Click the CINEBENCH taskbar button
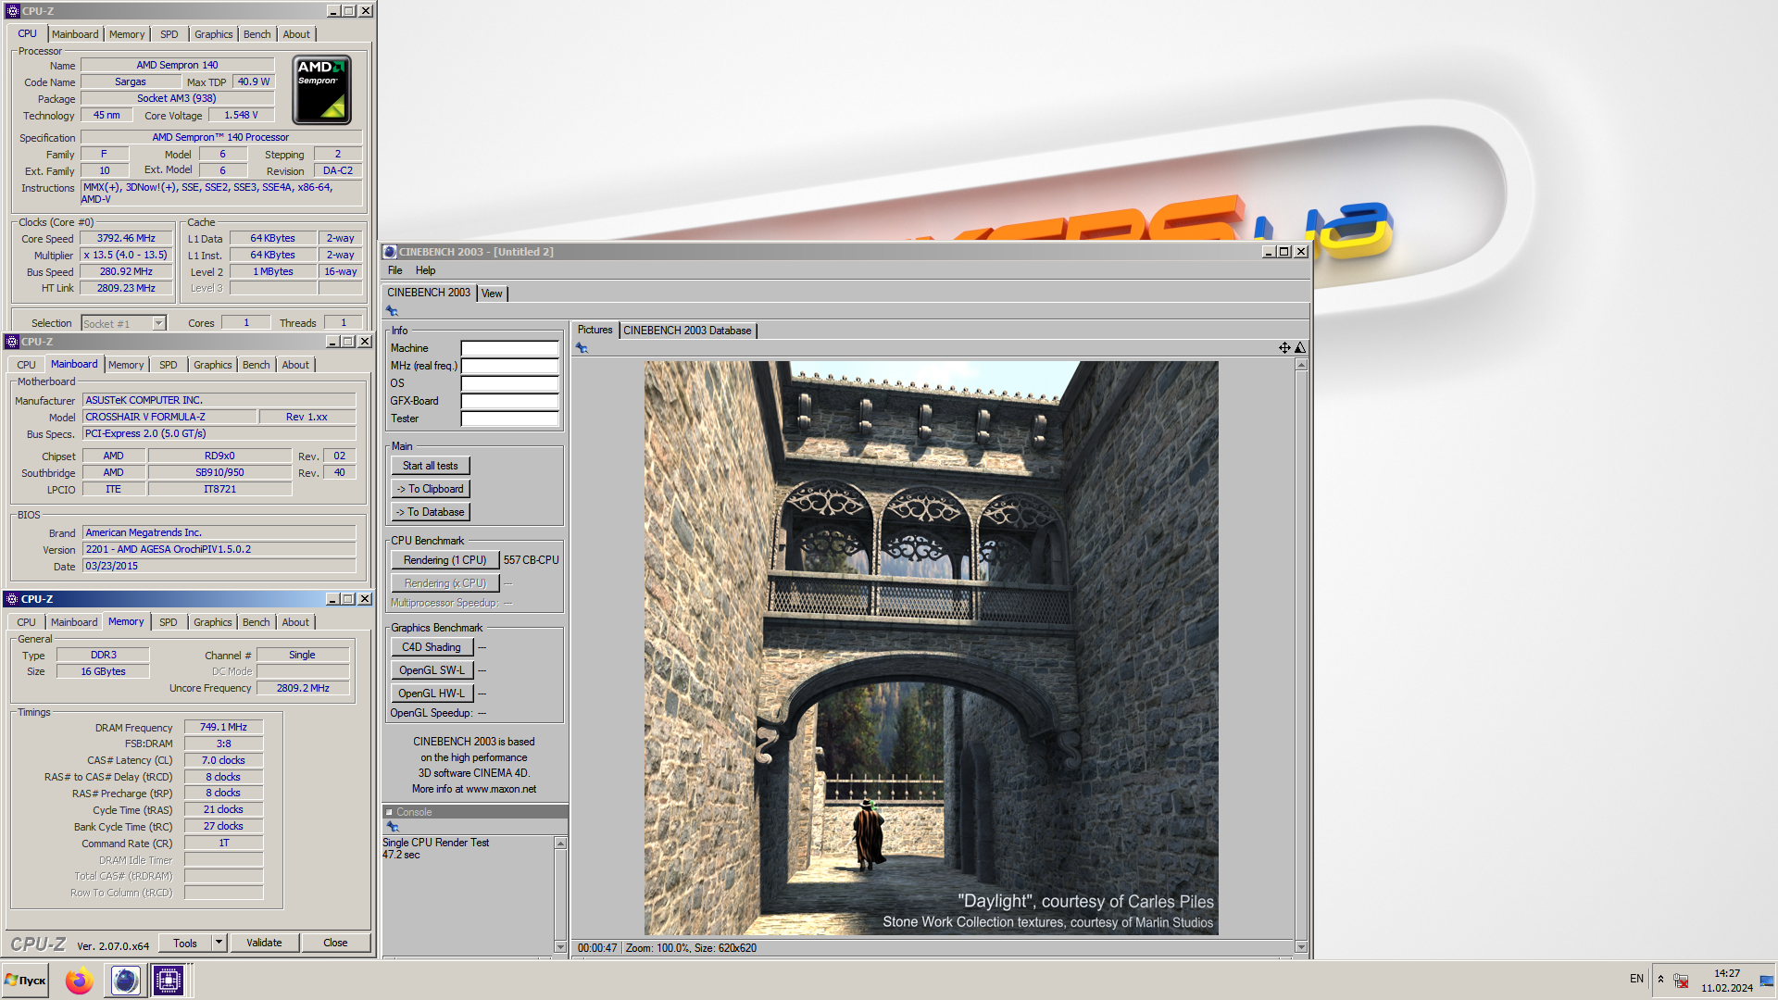This screenshot has width=1778, height=1000. (125, 980)
